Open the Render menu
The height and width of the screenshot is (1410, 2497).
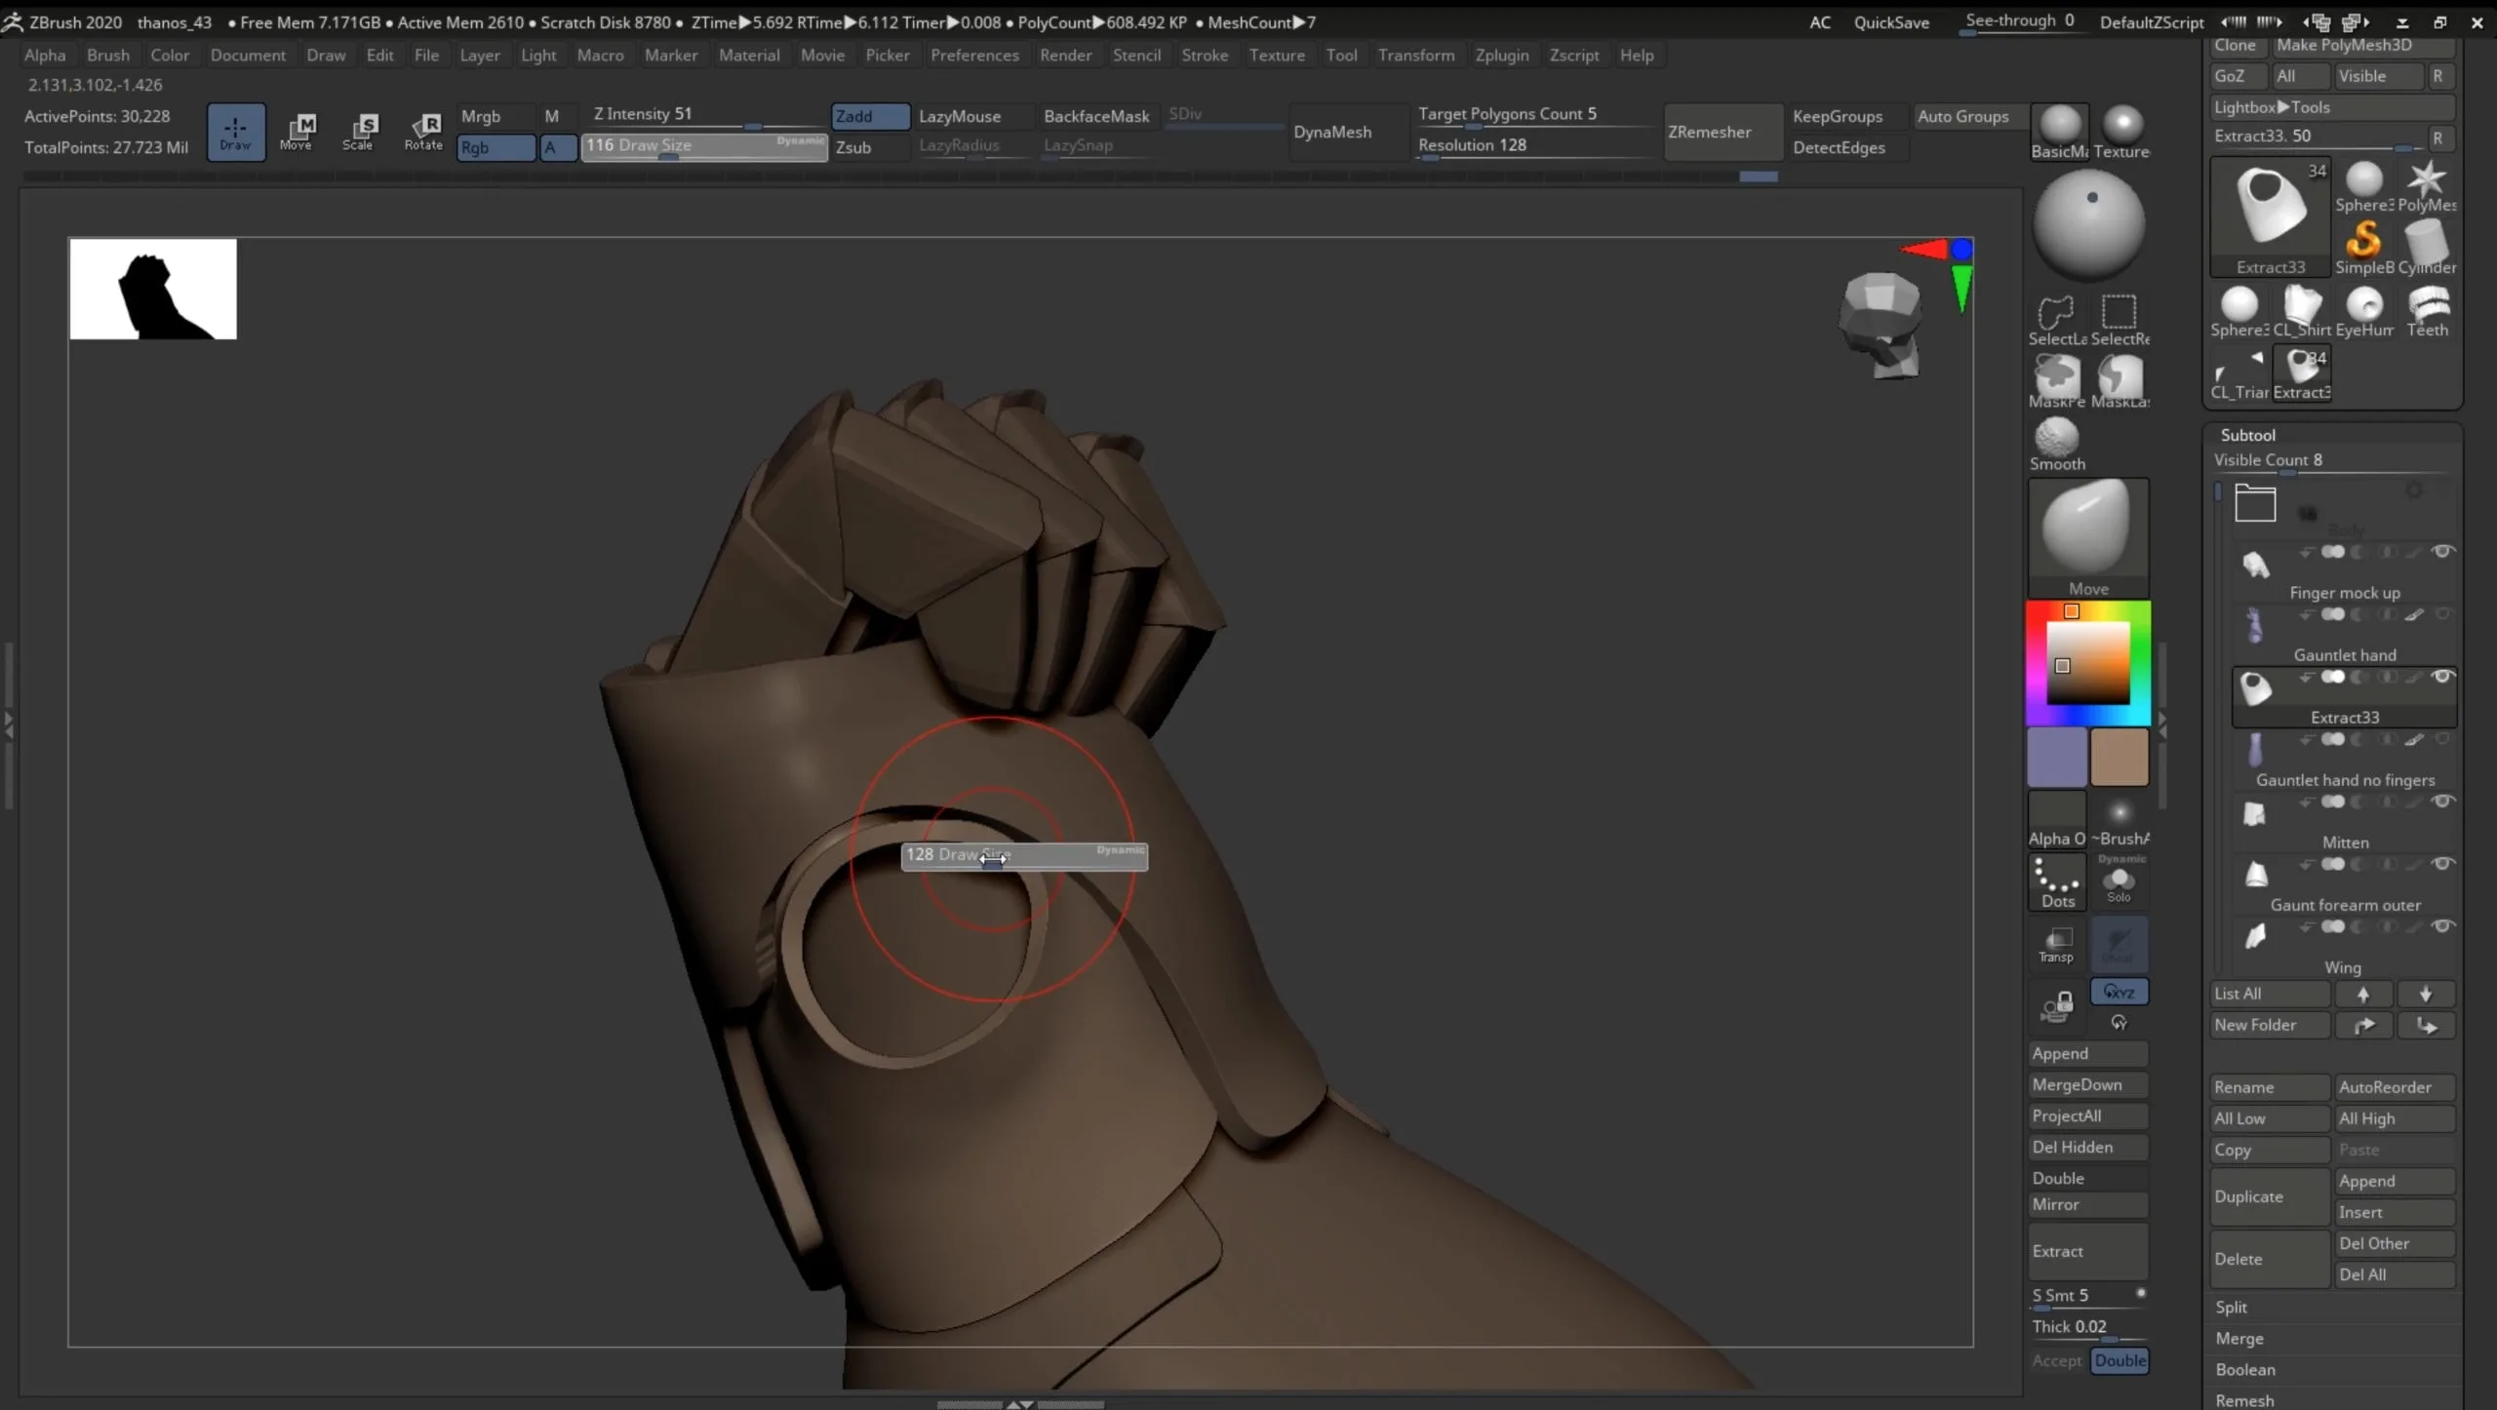[x=1065, y=56]
